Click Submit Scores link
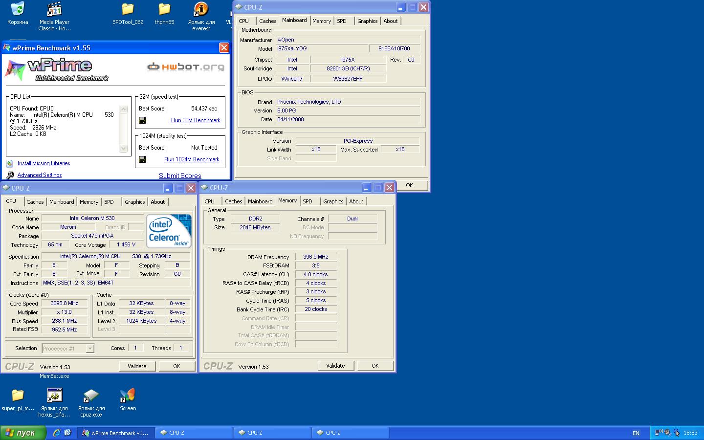The height and width of the screenshot is (440, 704). pos(180,176)
